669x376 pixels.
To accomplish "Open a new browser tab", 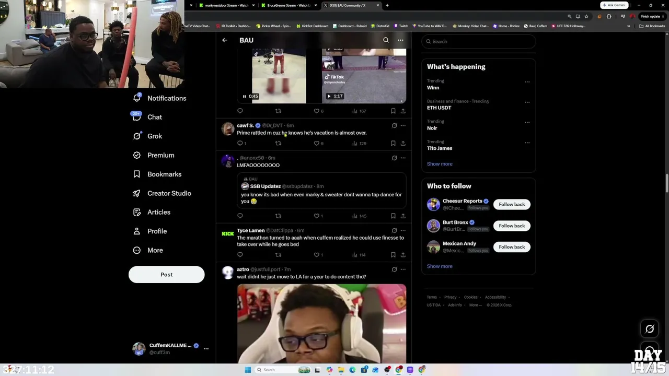I will pos(387,5).
